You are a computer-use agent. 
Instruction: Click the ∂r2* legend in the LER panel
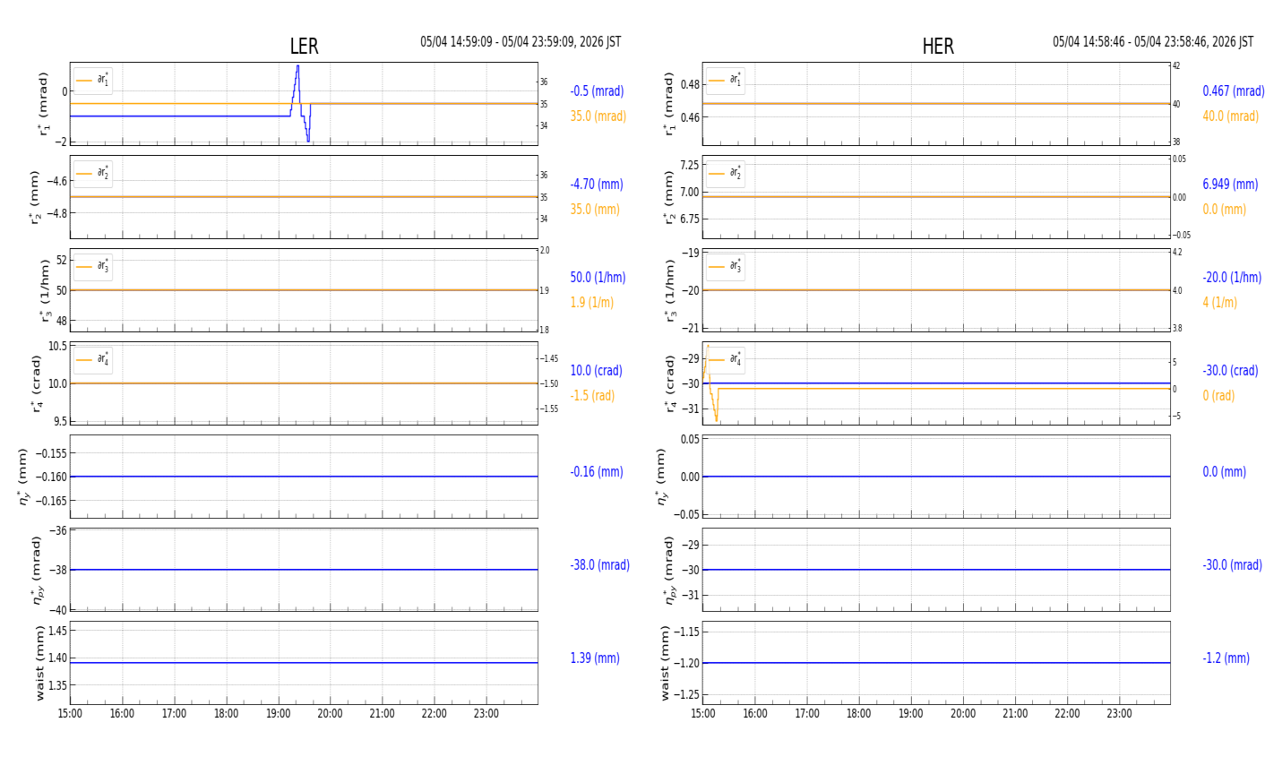93,174
